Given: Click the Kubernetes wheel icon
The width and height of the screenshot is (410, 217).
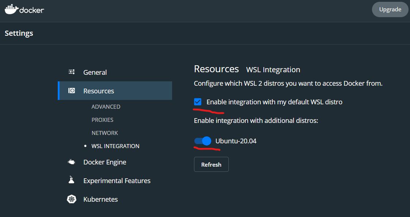Looking at the screenshot, I should point(72,199).
